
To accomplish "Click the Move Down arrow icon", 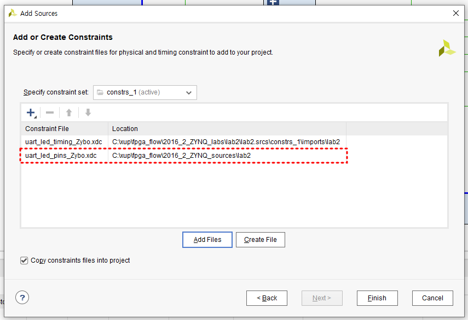I will click(88, 112).
